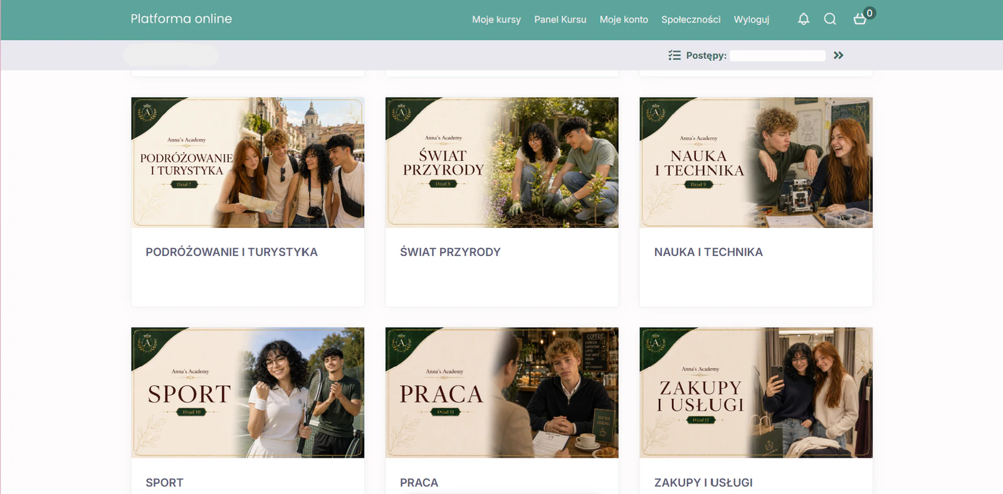1003x494 pixels.
Task: Click the NAUKA I TECHNIKA title link
Action: 708,252
